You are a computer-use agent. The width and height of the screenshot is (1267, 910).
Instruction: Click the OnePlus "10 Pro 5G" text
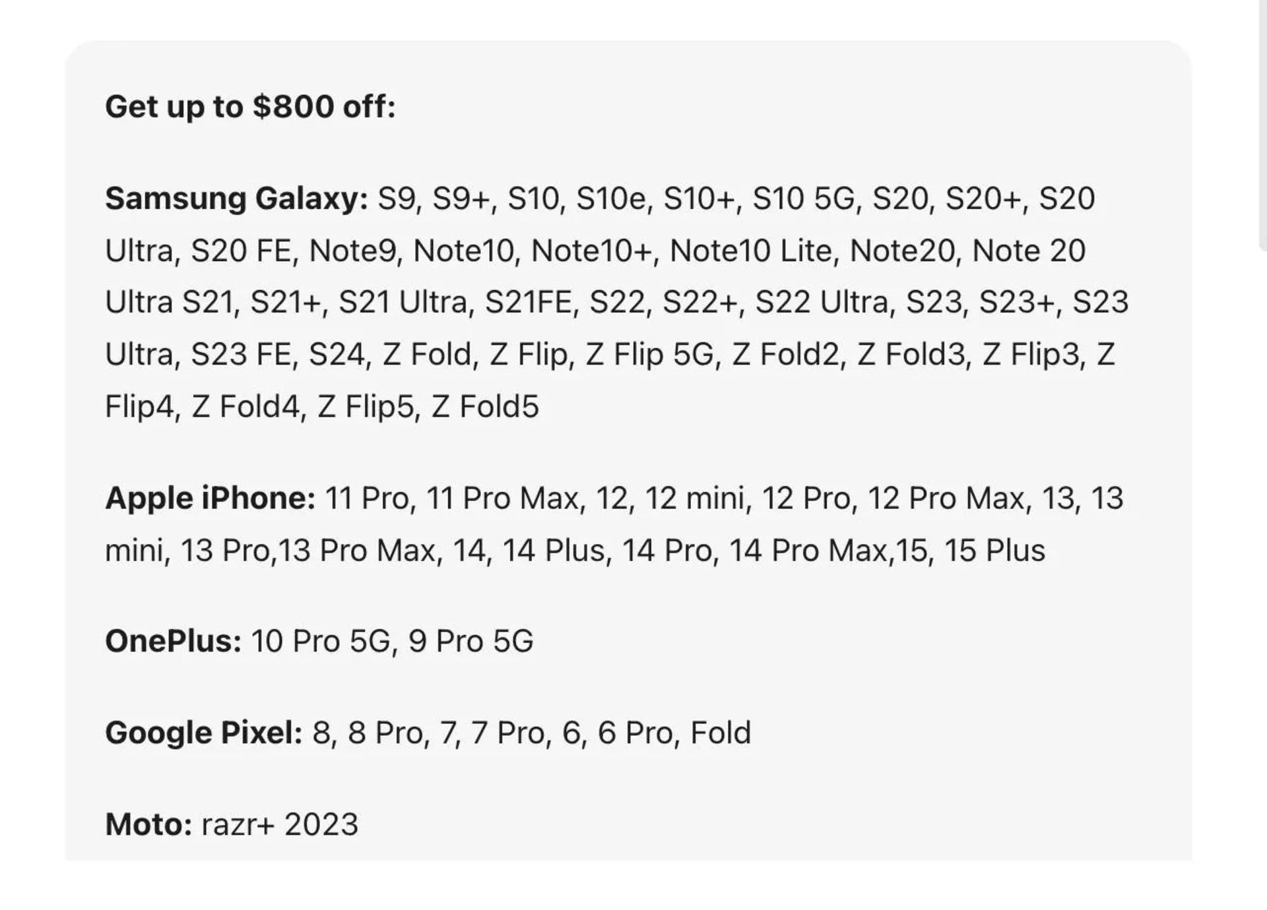321,641
